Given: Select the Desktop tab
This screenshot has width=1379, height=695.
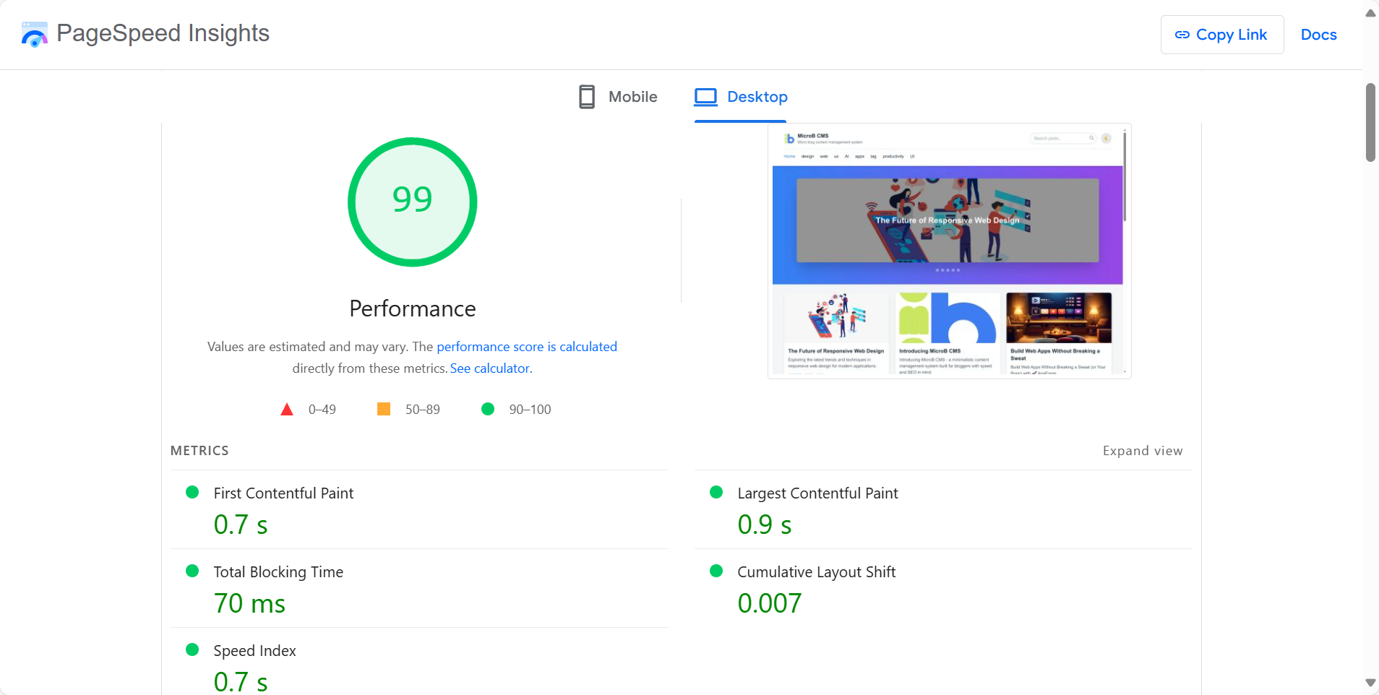Looking at the screenshot, I should (741, 97).
